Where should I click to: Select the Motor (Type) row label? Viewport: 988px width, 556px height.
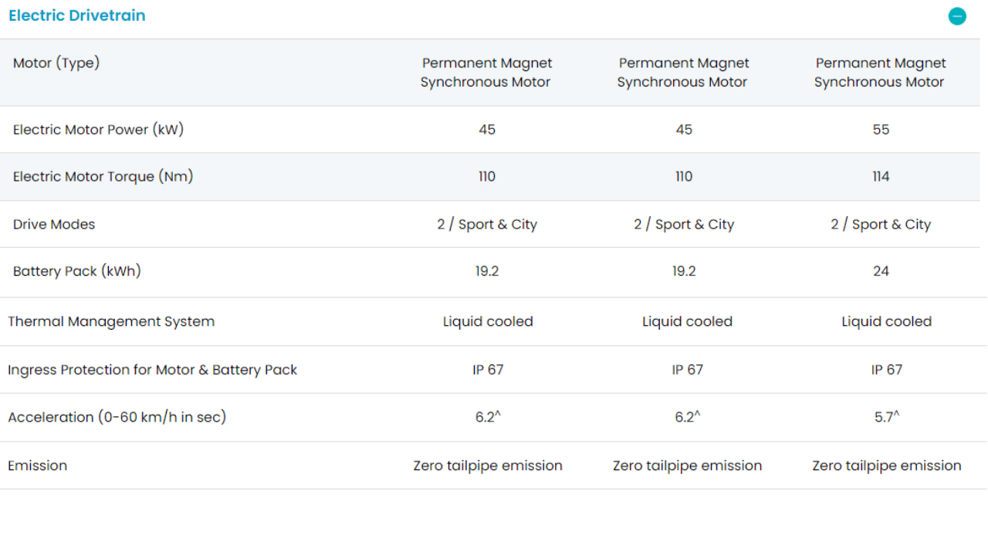pyautogui.click(x=56, y=63)
